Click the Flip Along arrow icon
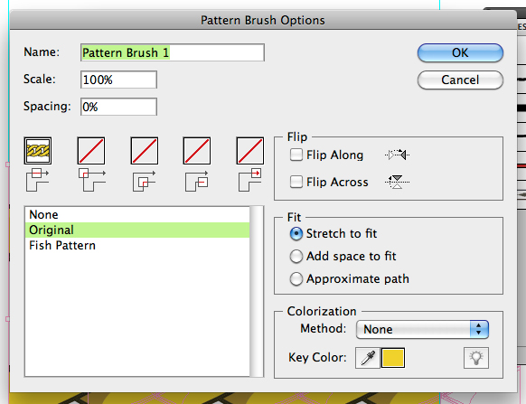The width and height of the screenshot is (526, 404). [x=397, y=155]
